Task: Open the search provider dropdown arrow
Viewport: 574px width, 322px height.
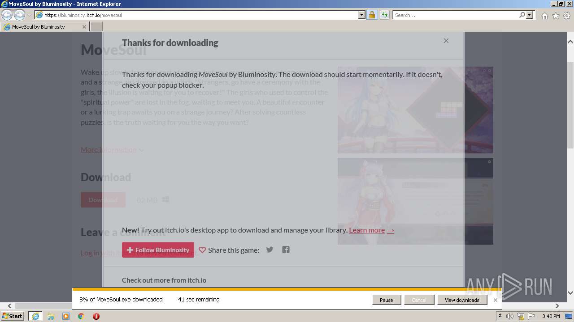Action: pyautogui.click(x=530, y=15)
